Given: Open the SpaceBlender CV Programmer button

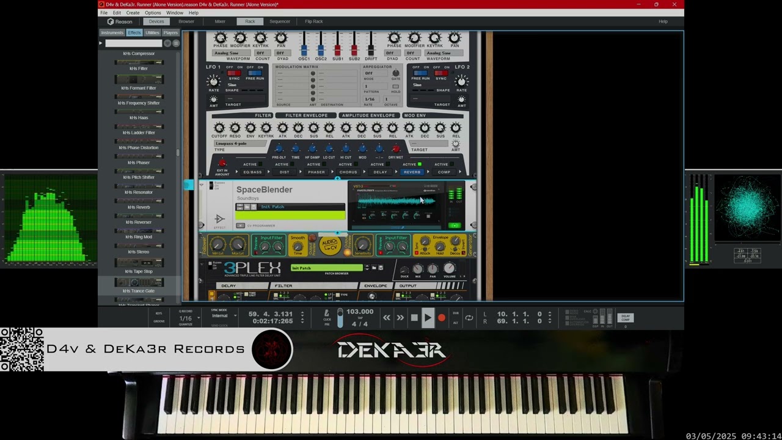Looking at the screenshot, I should click(241, 226).
